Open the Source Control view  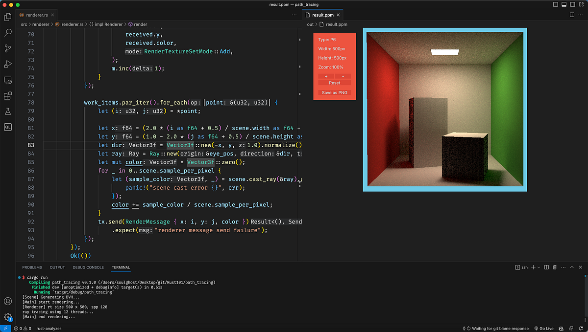pos(7,48)
